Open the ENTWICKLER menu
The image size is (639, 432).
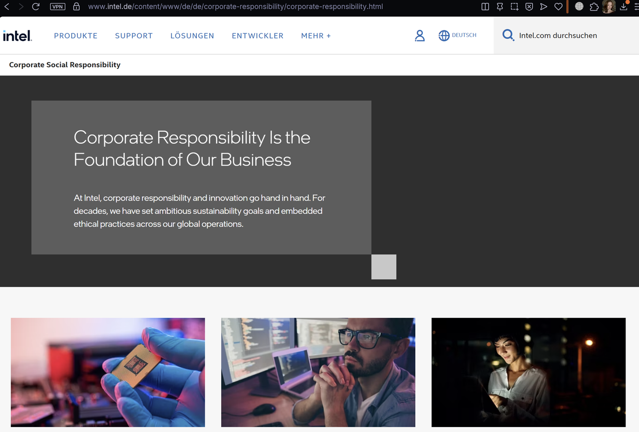258,36
